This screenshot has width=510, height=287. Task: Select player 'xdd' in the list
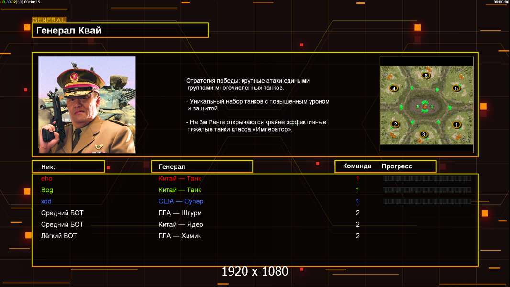point(46,201)
